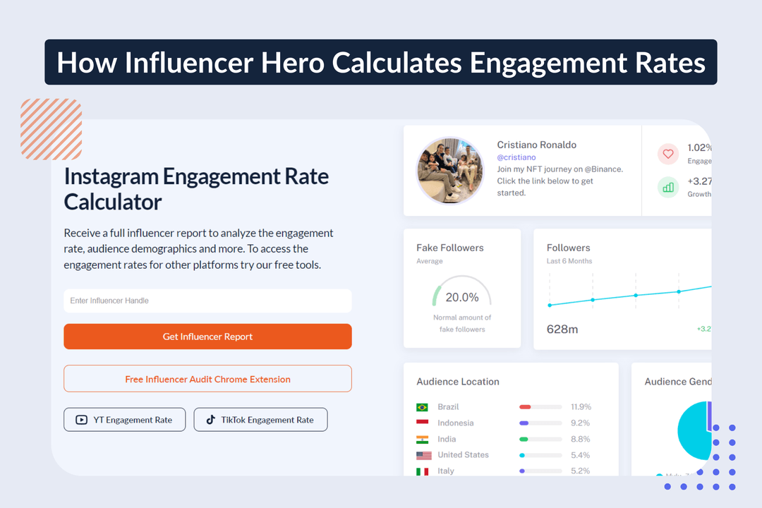Click the YouTube play icon

[81, 419]
